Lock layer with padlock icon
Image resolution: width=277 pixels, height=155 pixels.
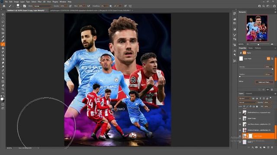click(x=257, y=106)
